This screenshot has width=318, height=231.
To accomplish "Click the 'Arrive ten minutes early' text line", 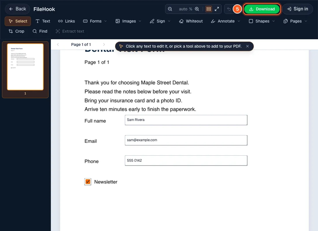I will click(140, 109).
